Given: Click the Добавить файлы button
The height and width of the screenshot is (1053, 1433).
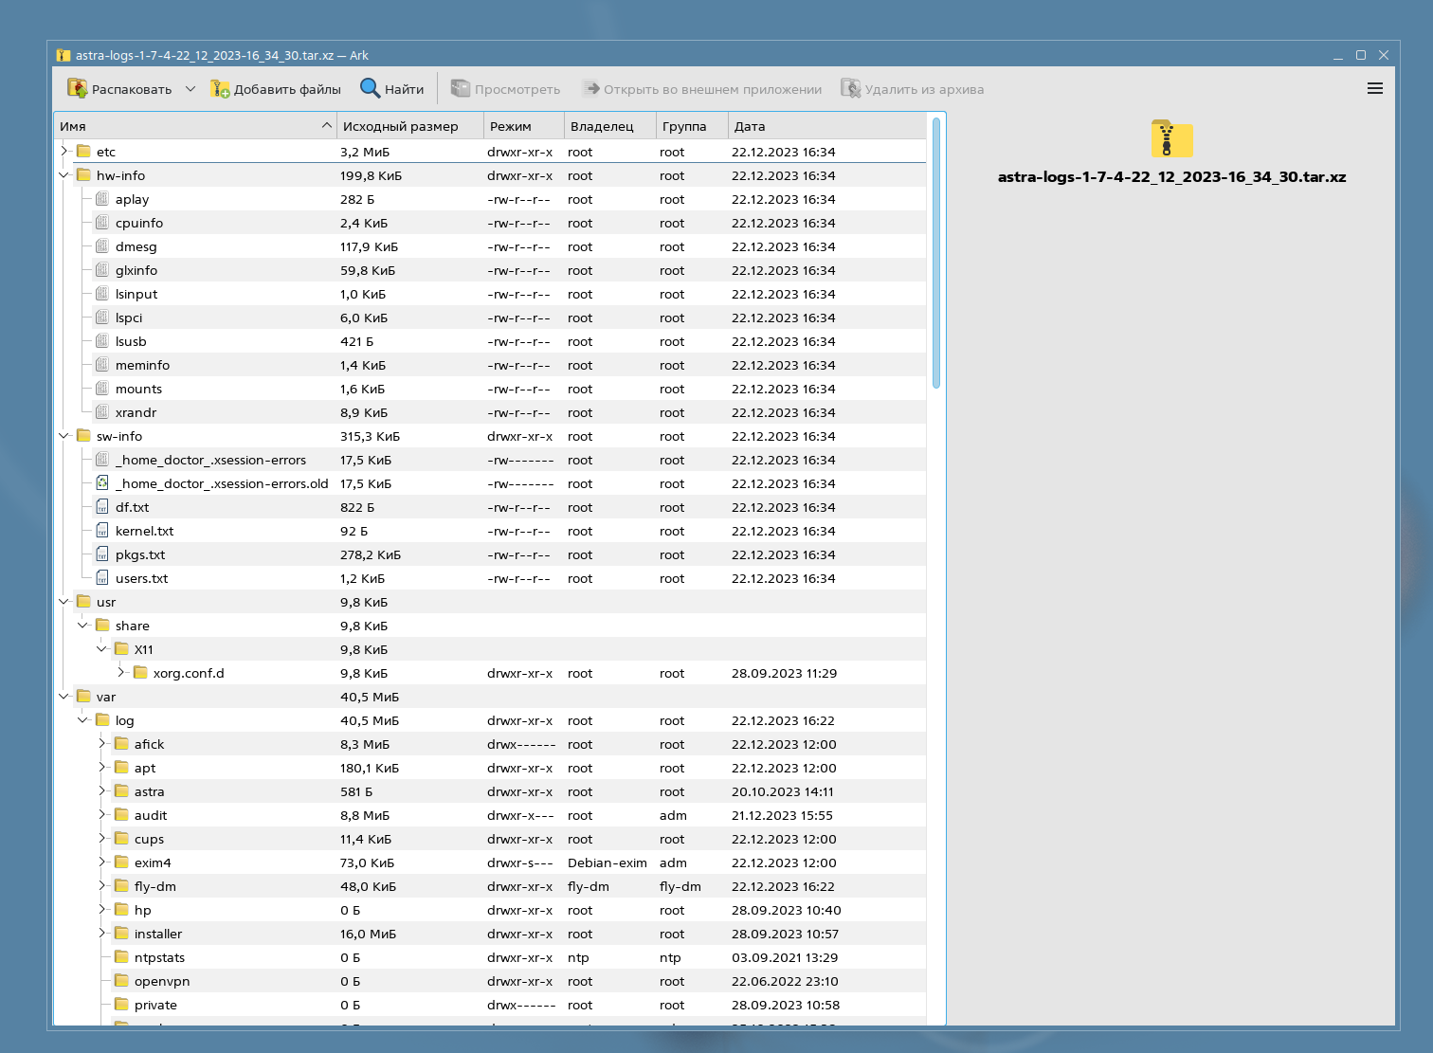Looking at the screenshot, I should tap(276, 89).
